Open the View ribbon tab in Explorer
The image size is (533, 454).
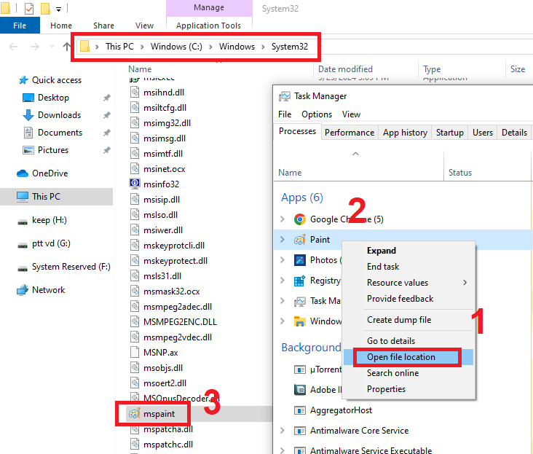[144, 26]
